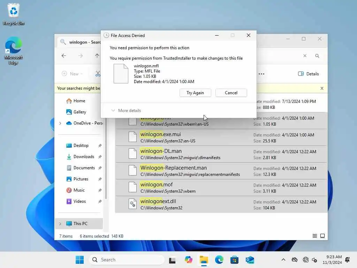
Task: Dismiss the yellow search notice bar
Action: (322, 88)
